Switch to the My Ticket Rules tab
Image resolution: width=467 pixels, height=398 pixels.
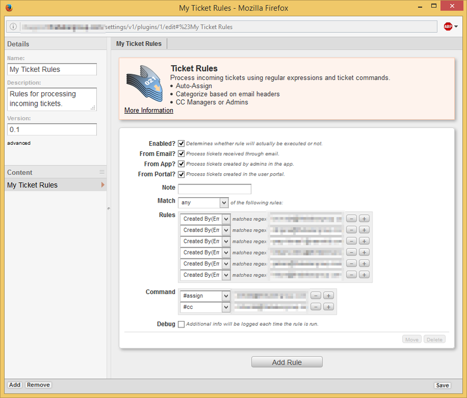[x=140, y=43]
